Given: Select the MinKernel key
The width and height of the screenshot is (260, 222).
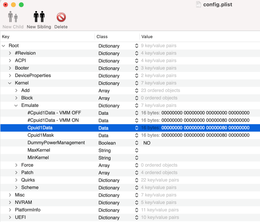Looking at the screenshot, I should tap(38, 157).
